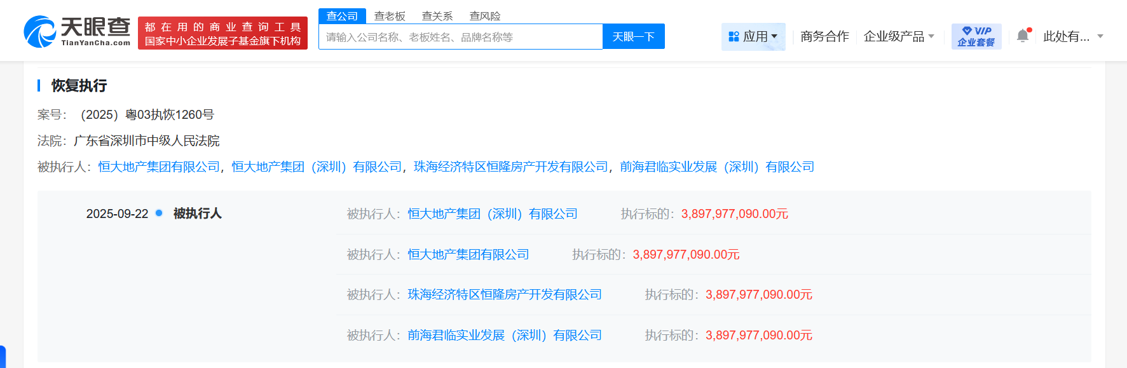The height and width of the screenshot is (368, 1127).
Task: Click the 应用 grid icon
Action: click(734, 37)
